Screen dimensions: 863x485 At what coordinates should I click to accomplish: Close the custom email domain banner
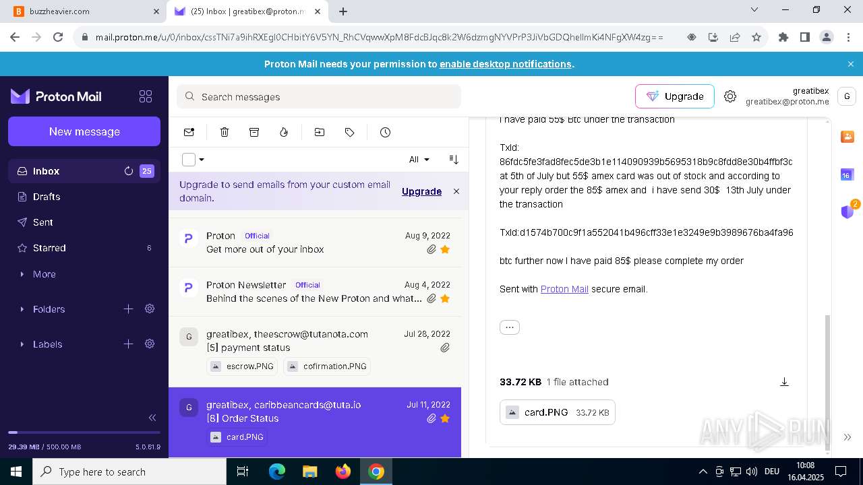[456, 191]
